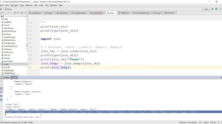Open the Navigate menu
Screen dimensions: 222x124
15,6
